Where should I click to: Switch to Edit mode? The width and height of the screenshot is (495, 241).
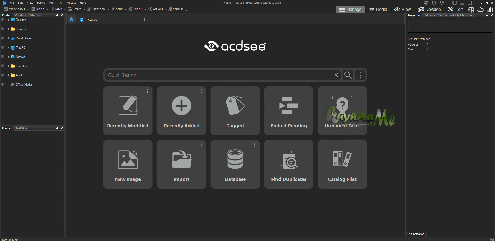pos(456,10)
